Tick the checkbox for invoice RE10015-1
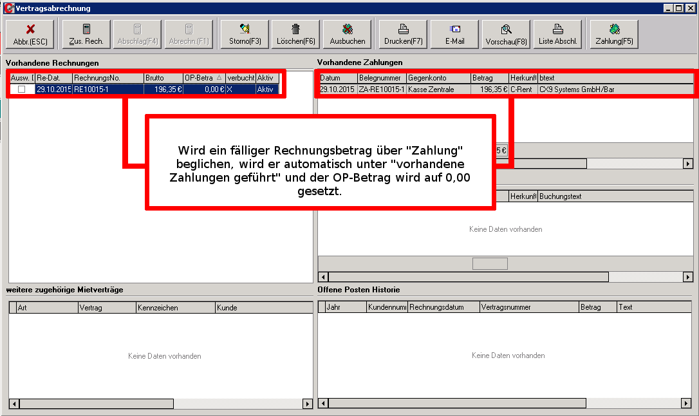Image resolution: width=699 pixels, height=416 pixels. (22, 90)
